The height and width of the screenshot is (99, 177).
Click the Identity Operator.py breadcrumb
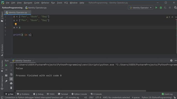(36, 8)
